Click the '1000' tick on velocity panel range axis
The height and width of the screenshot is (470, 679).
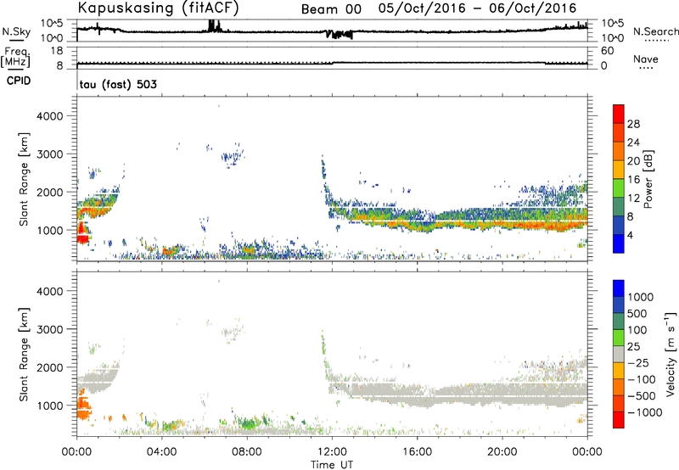pyautogui.click(x=50, y=406)
